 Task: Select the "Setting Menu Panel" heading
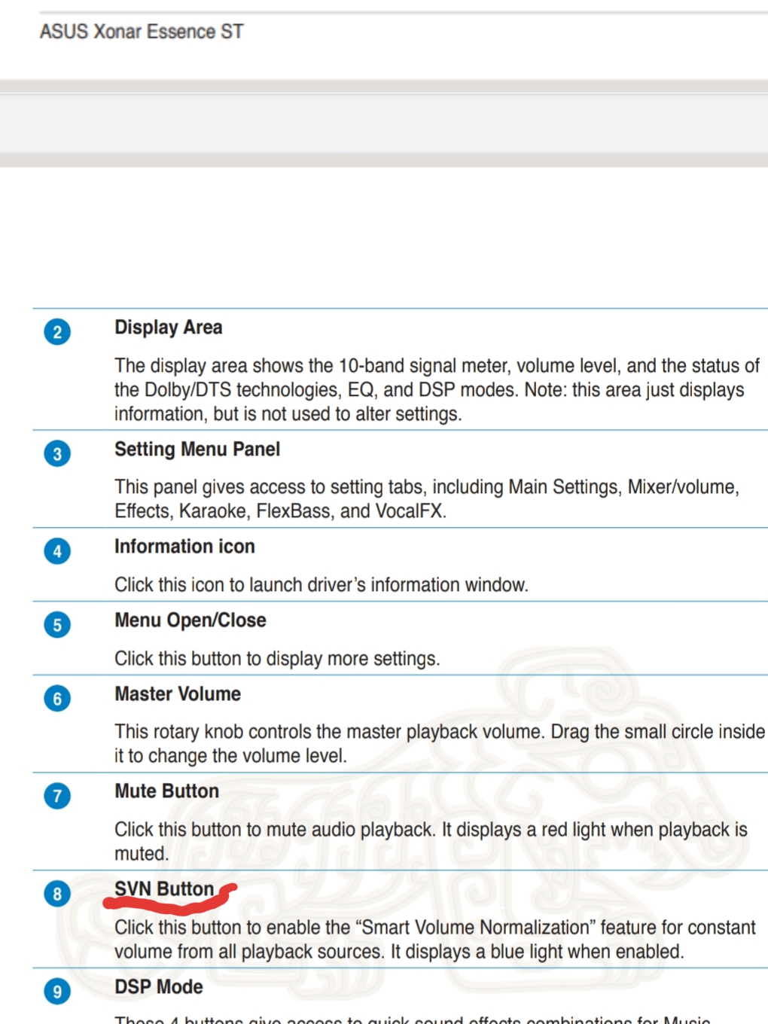click(x=197, y=450)
